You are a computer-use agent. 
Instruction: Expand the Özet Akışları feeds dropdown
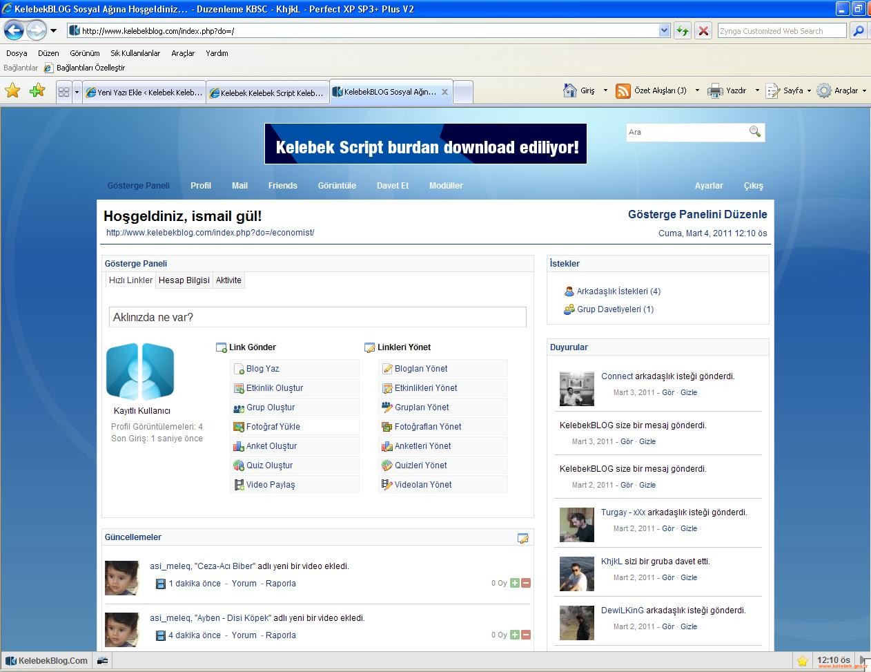pyautogui.click(x=697, y=90)
